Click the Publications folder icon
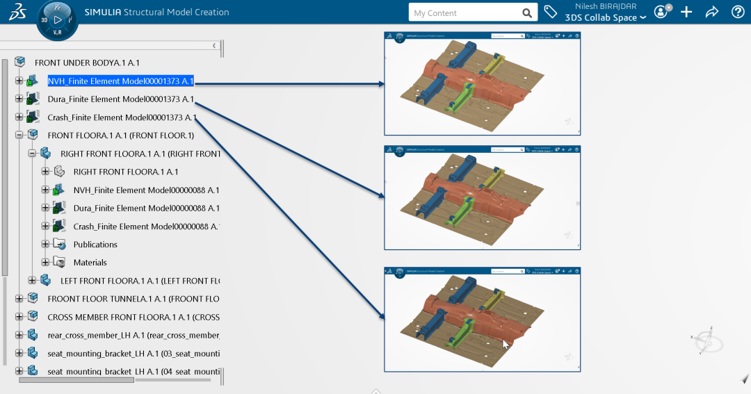Viewport: 751px width, 394px height. tap(59, 244)
